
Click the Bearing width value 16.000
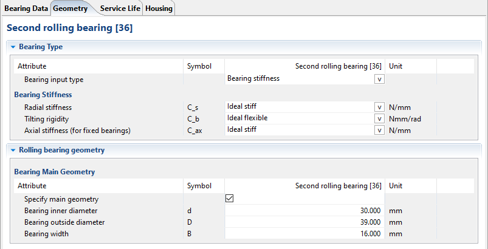[x=370, y=234]
